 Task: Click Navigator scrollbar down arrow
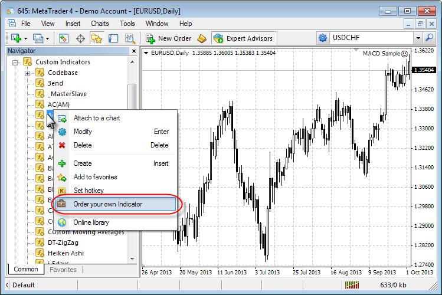pos(132,258)
